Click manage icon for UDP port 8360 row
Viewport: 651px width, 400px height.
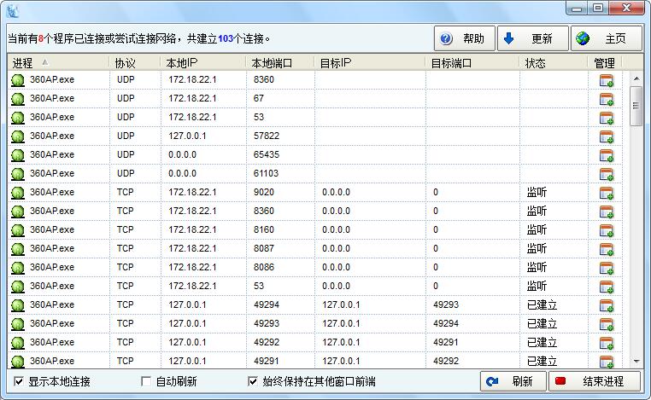[x=607, y=80]
